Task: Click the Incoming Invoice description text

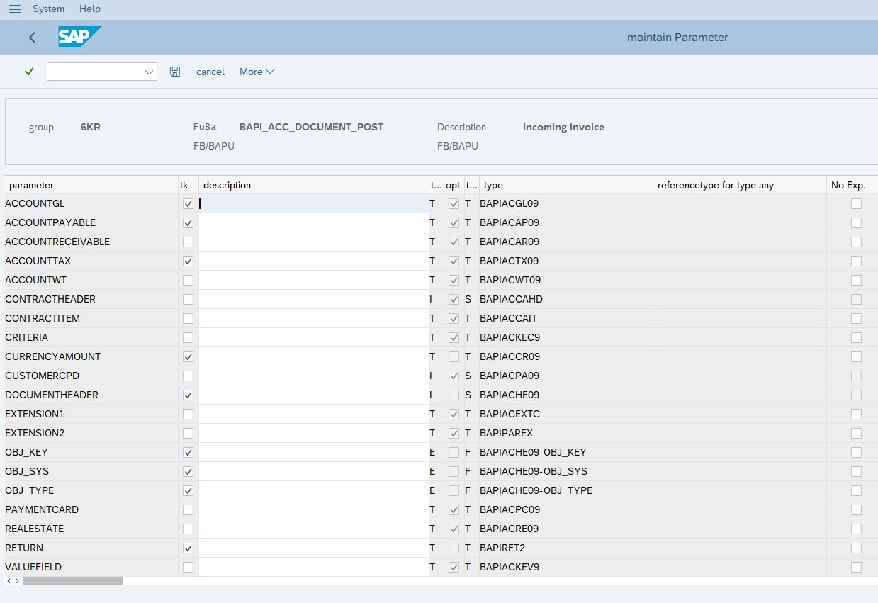Action: (x=563, y=127)
